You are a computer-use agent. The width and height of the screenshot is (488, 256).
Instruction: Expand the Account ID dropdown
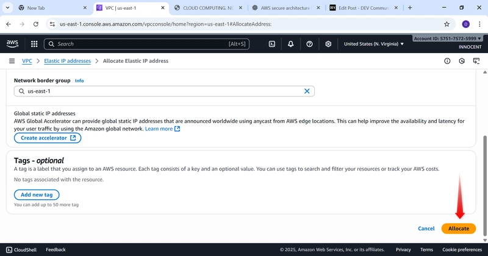[448, 38]
